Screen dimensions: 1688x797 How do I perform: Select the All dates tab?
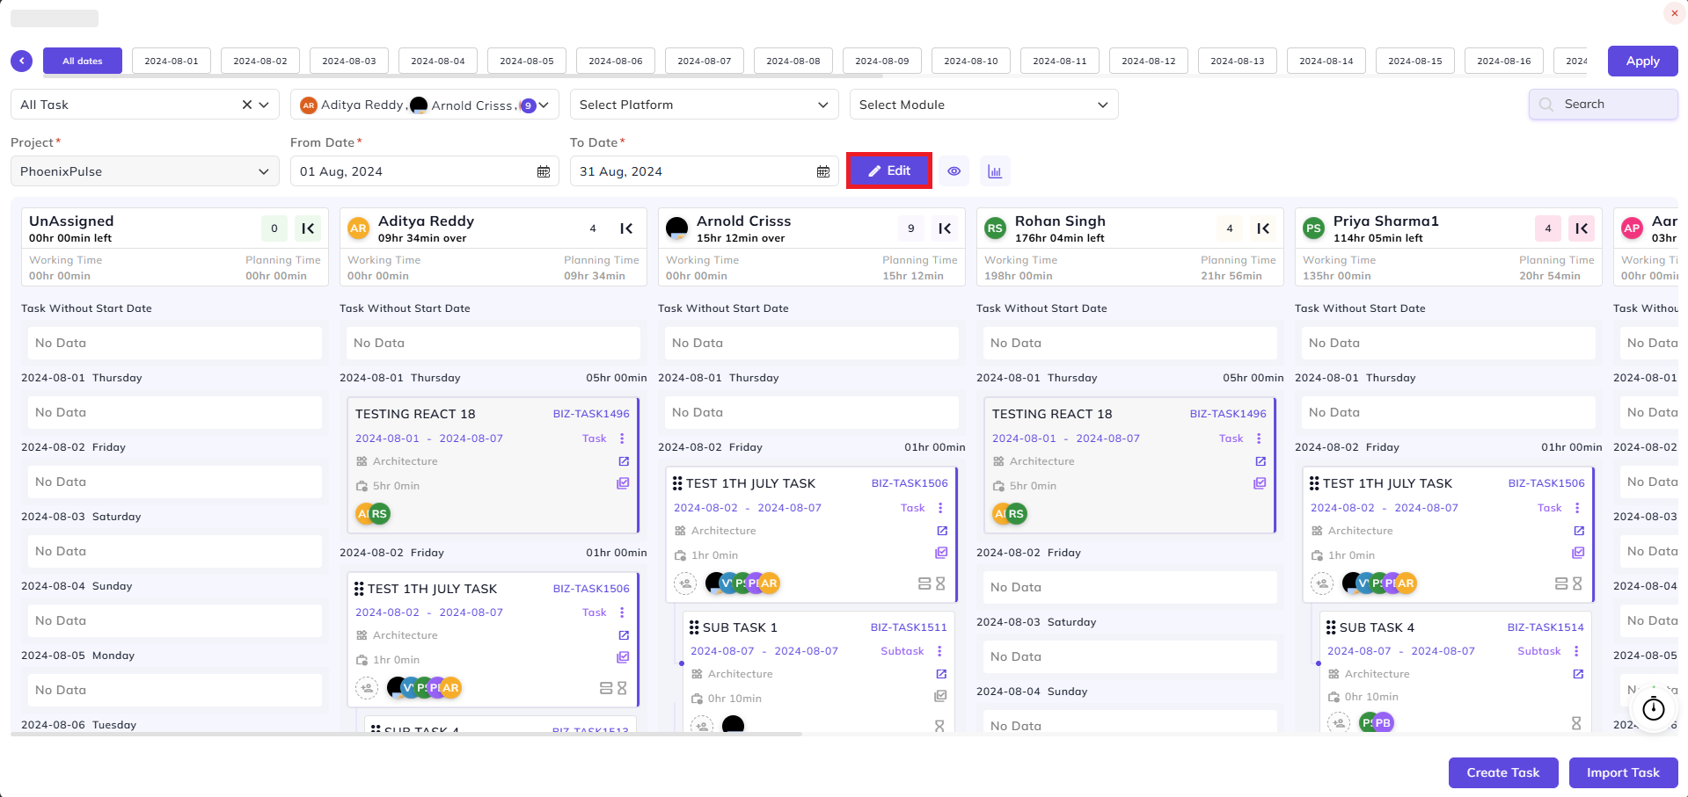pos(83,61)
